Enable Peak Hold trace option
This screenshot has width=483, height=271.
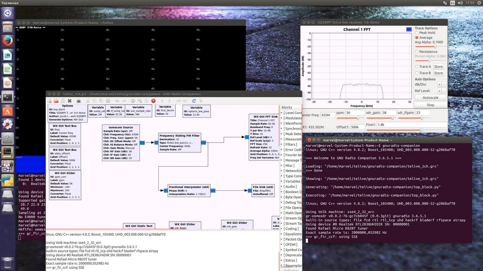pos(417,33)
